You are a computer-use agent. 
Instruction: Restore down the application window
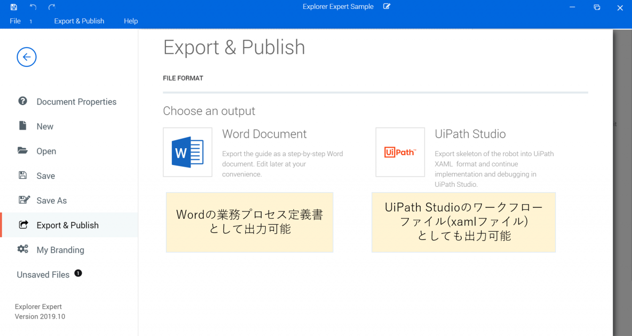point(597,7)
